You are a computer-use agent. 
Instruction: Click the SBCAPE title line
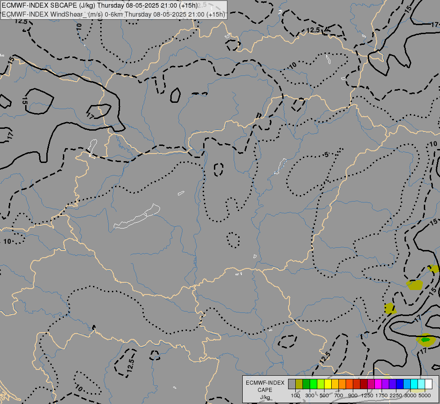100,5
